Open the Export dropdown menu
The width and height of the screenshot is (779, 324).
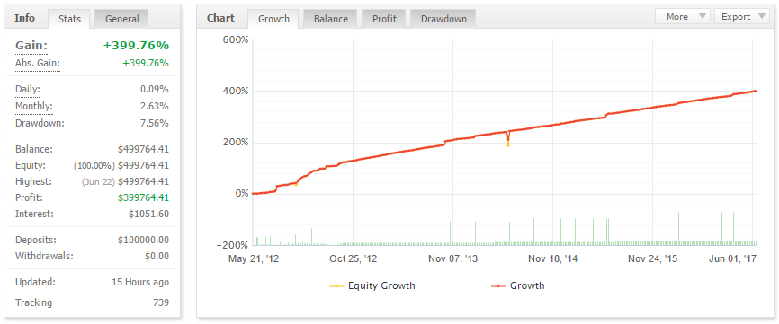742,16
